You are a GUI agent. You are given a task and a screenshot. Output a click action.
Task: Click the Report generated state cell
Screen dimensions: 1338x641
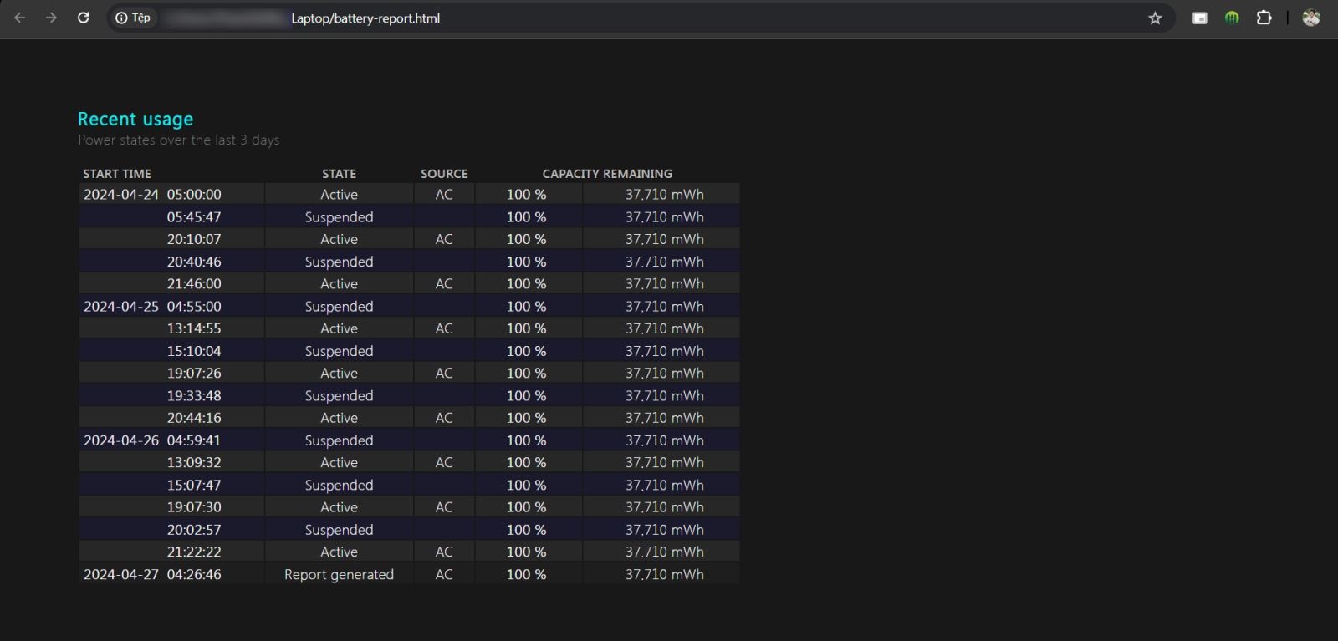(x=339, y=574)
